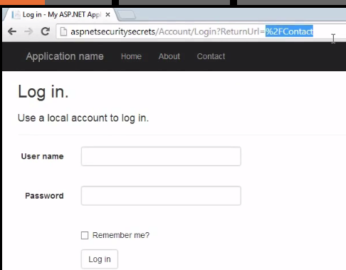Click the Password label

(44, 196)
